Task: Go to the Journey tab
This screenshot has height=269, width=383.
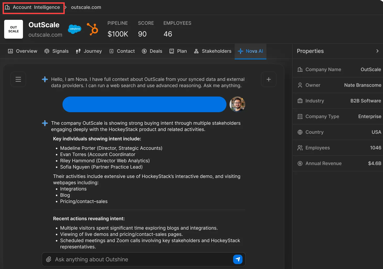Action: tap(89, 51)
